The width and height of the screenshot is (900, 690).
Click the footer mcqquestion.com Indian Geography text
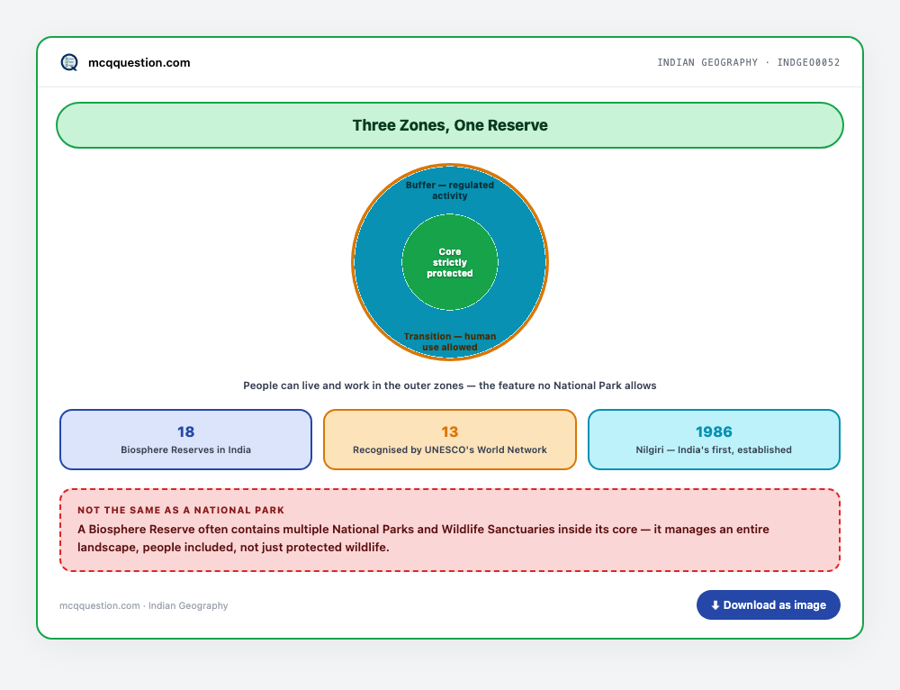[x=143, y=605]
